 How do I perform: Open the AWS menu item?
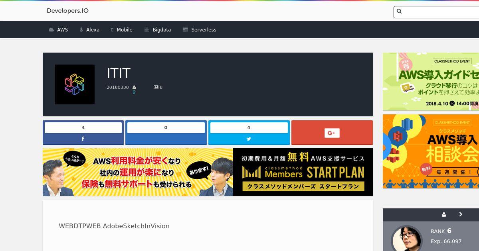click(58, 30)
